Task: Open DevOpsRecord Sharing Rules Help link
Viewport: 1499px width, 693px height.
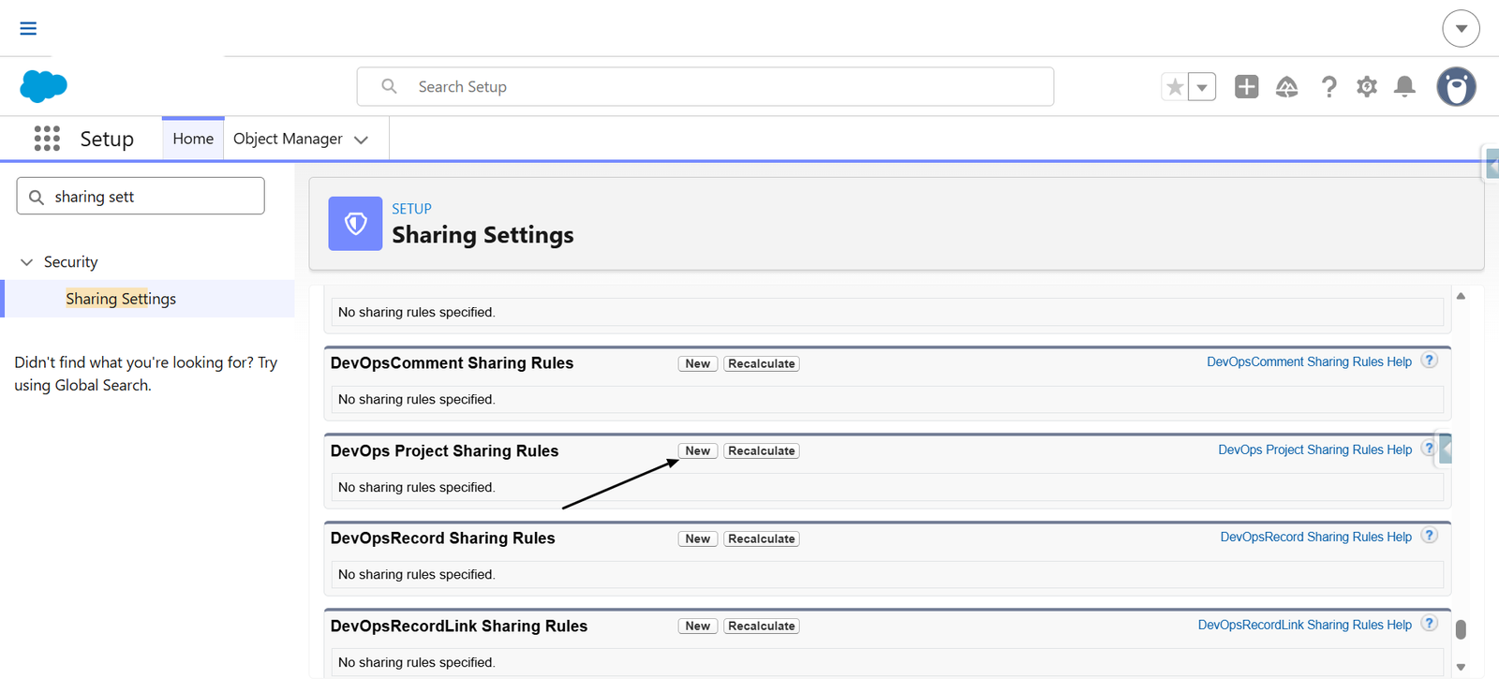Action: coord(1315,537)
